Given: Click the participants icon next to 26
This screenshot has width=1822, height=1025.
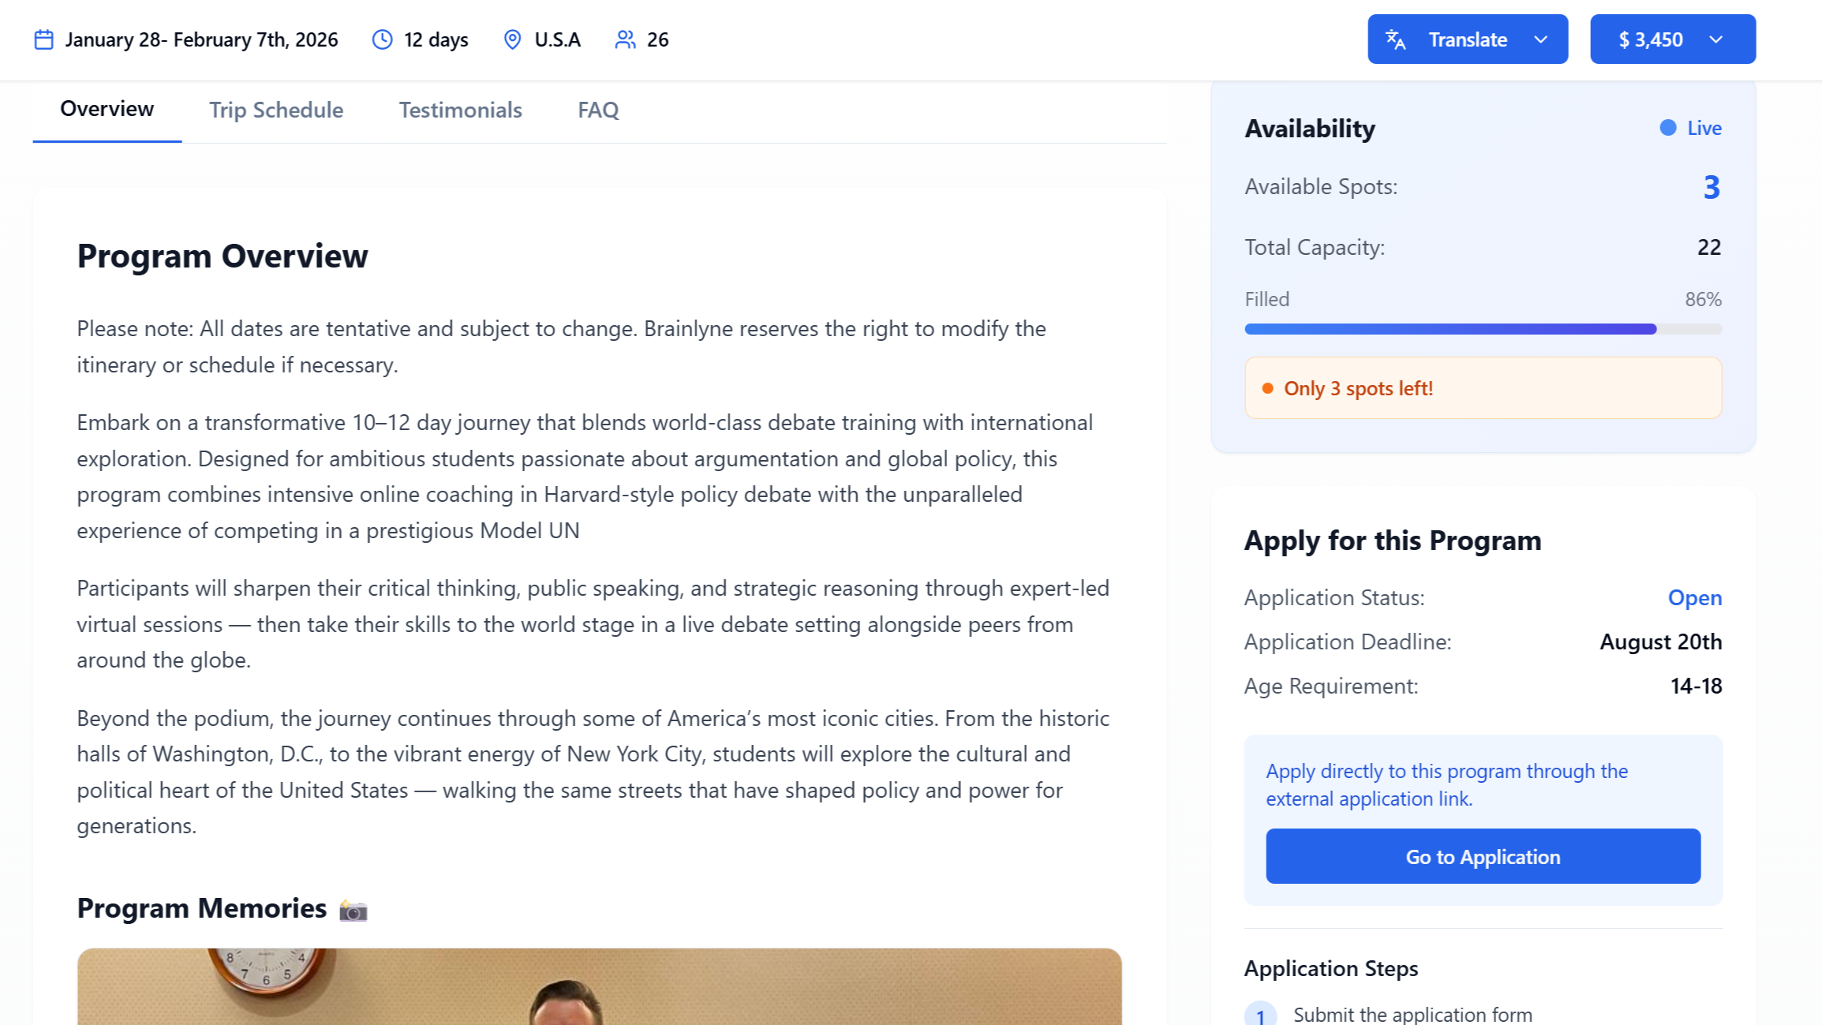Looking at the screenshot, I should (625, 39).
